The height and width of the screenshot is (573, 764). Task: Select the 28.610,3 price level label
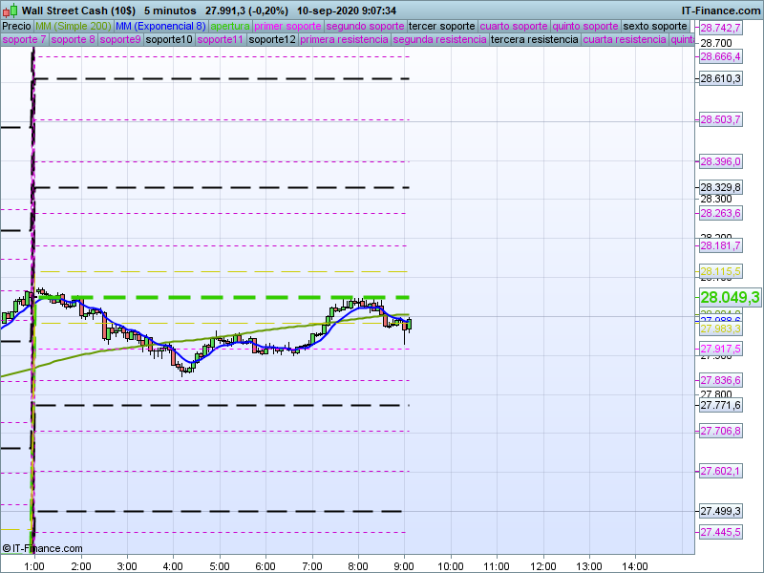point(720,78)
